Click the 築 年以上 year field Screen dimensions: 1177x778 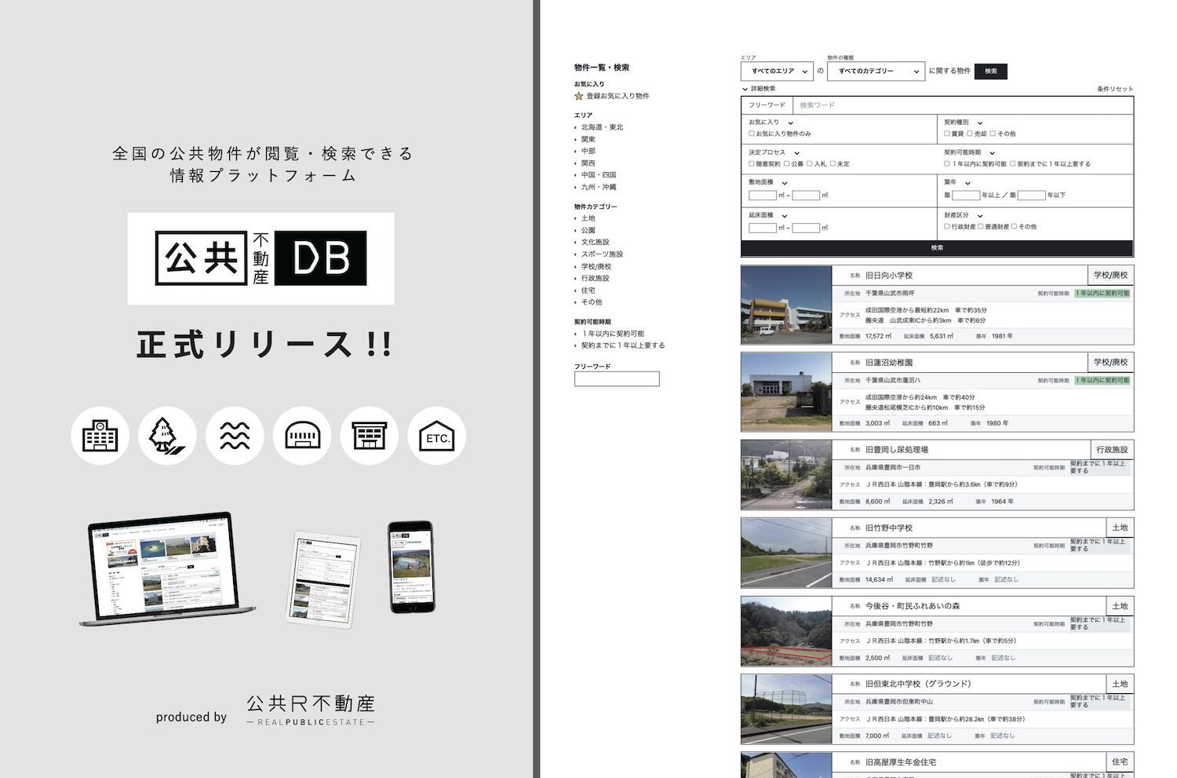coord(966,195)
